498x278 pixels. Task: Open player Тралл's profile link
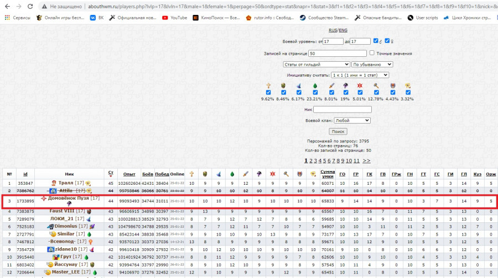coord(66,183)
